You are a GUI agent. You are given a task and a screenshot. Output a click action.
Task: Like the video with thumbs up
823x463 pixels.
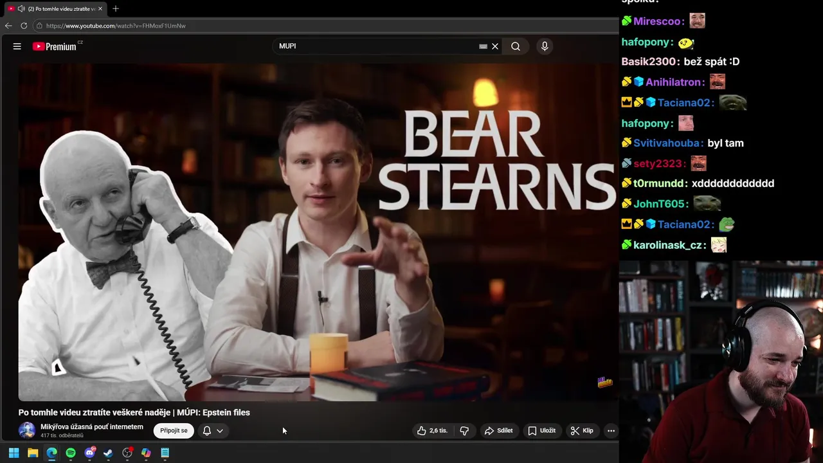(433, 431)
